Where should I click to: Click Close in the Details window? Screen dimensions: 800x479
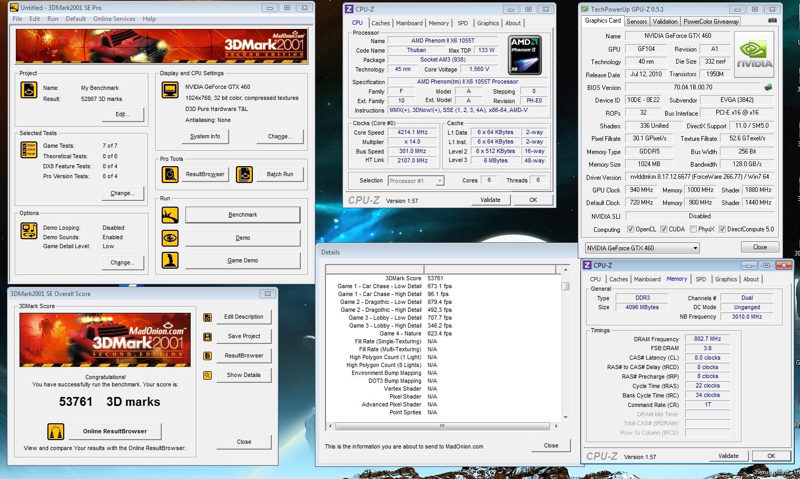[551, 446]
